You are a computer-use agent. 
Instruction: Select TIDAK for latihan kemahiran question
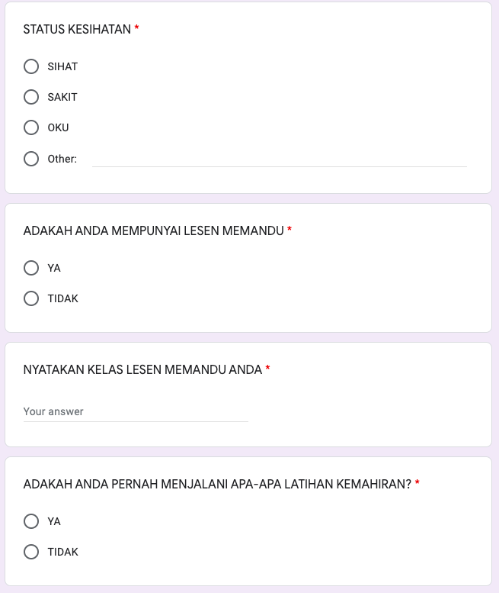pos(31,552)
